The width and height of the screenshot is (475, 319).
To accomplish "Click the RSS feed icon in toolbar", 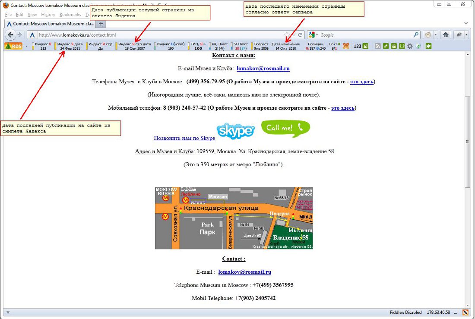I will point(377,46).
